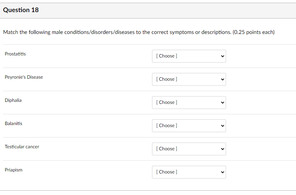Open the Priapism answer dropdown

coord(189,172)
